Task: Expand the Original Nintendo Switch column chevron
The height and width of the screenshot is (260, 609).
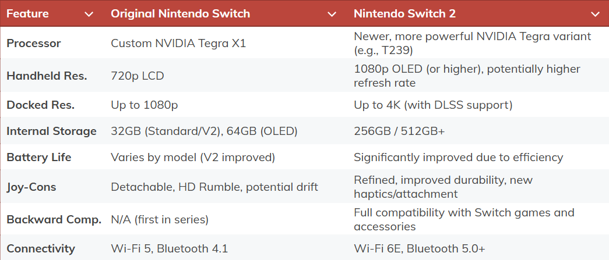Action: pos(332,14)
